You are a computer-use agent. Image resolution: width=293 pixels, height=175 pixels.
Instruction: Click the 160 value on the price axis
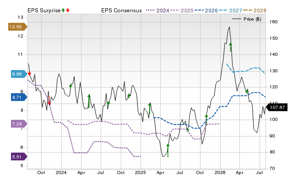tap(273, 22)
